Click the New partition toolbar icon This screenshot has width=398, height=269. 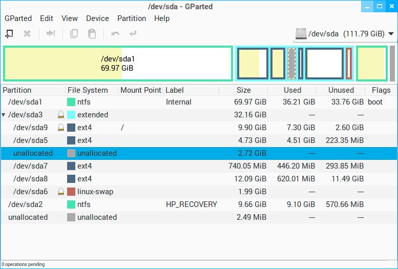pyautogui.click(x=9, y=34)
